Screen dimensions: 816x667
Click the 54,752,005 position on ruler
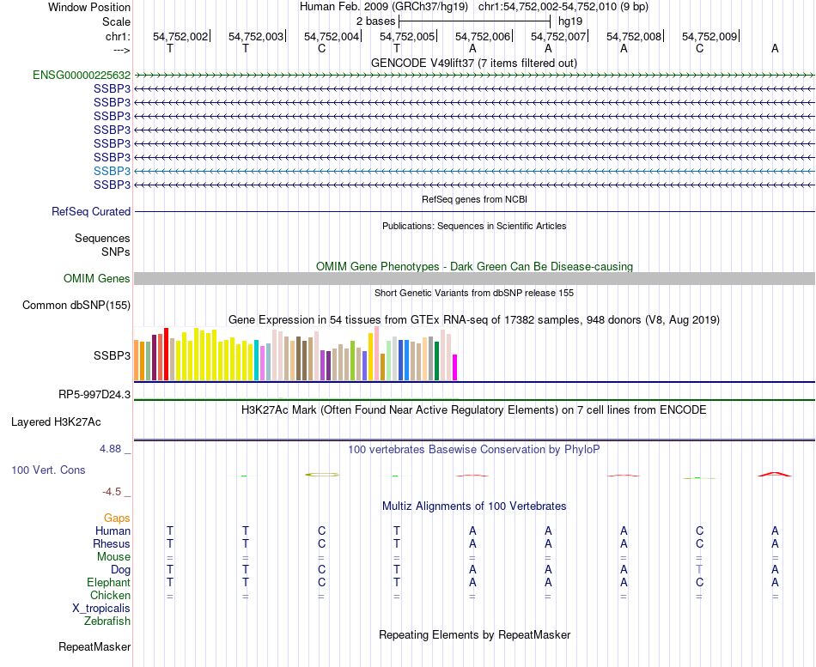(407, 36)
